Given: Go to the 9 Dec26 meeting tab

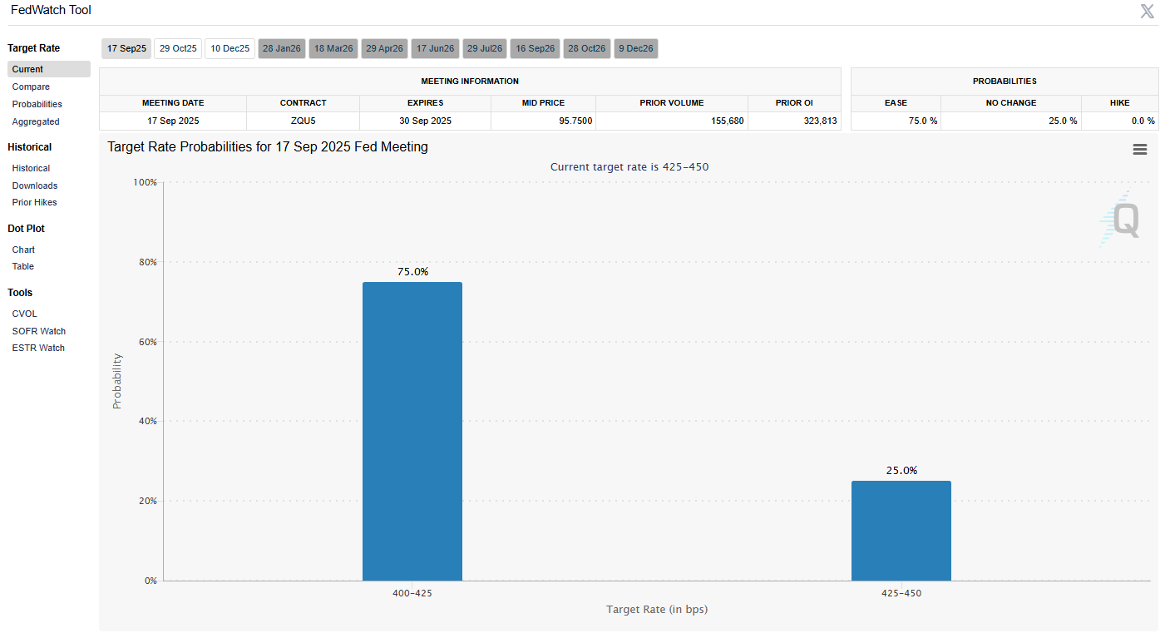Looking at the screenshot, I should (x=636, y=49).
